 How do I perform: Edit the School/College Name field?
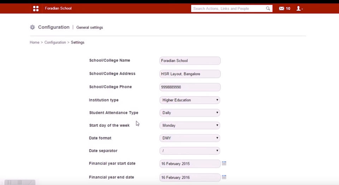tap(190, 61)
